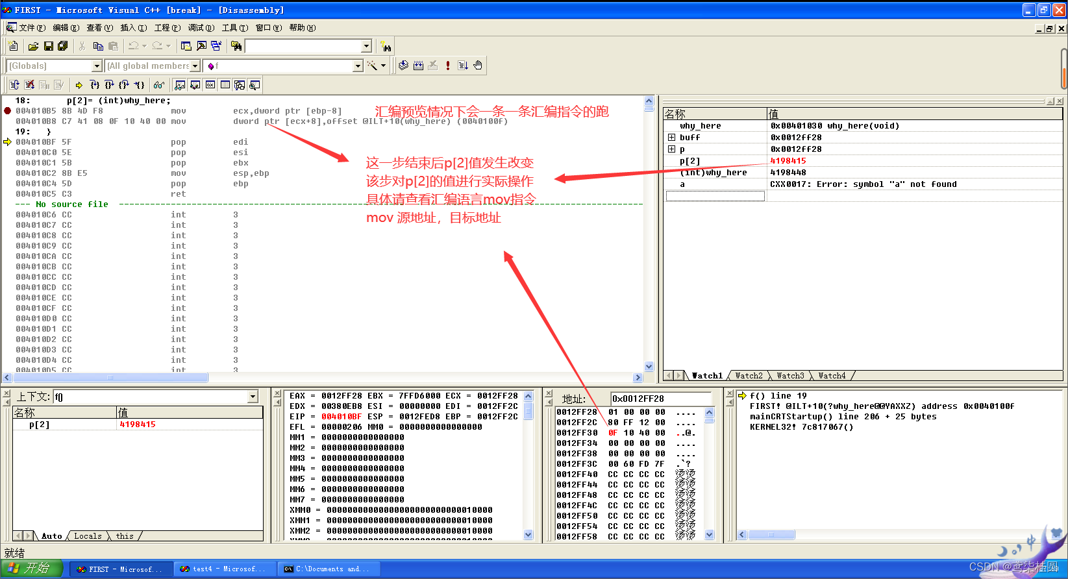Open the 工程 (Project) menu
The height and width of the screenshot is (579, 1068).
click(x=167, y=28)
